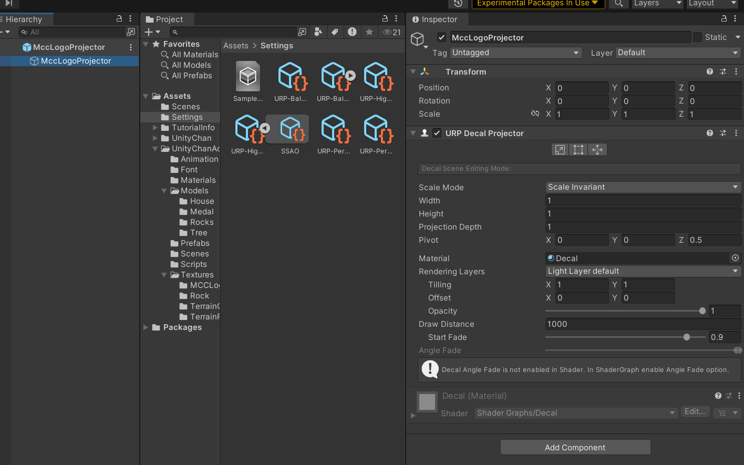Select the decal Crop editing tool icon
This screenshot has width=744, height=465.
[x=578, y=150]
